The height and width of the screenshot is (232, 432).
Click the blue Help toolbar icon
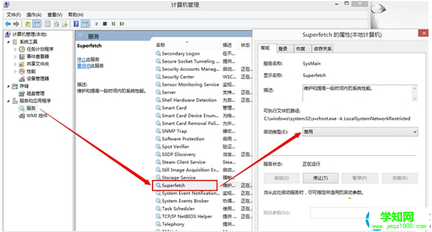[76, 24]
